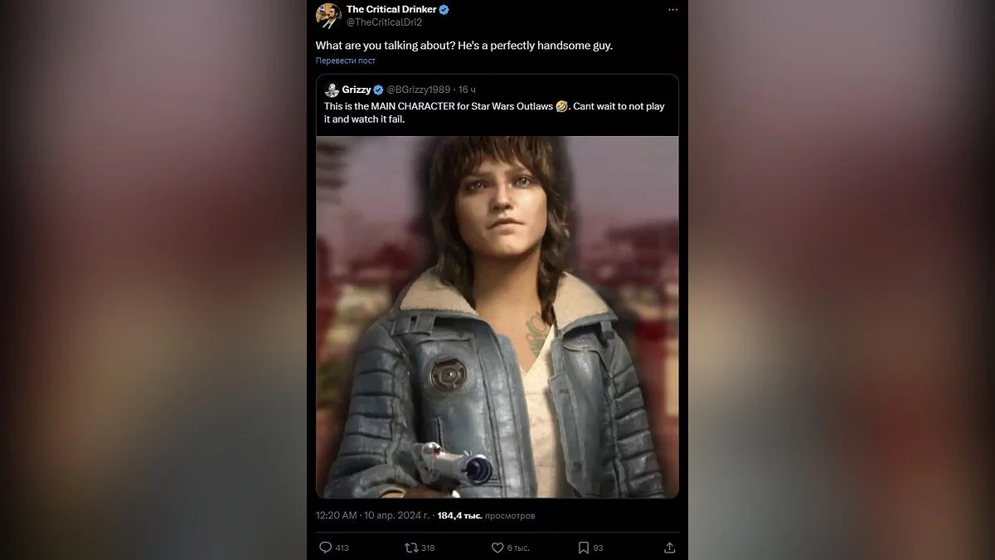The image size is (995, 560).
Task: Toggle the like heart icon
Action: (x=498, y=548)
